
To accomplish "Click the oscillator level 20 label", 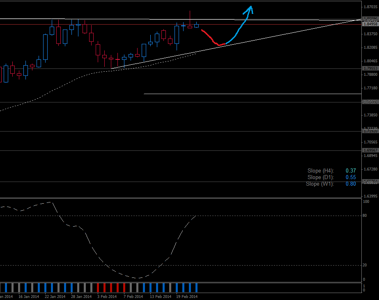I will tap(365, 265).
